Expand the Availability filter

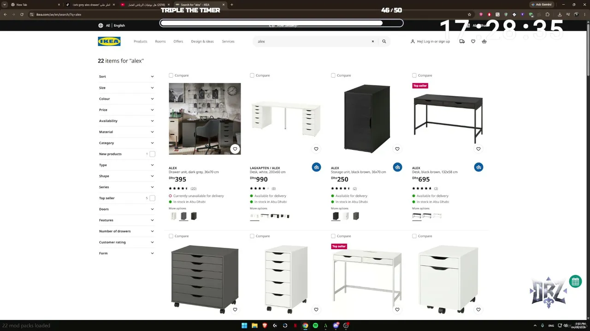[127, 121]
